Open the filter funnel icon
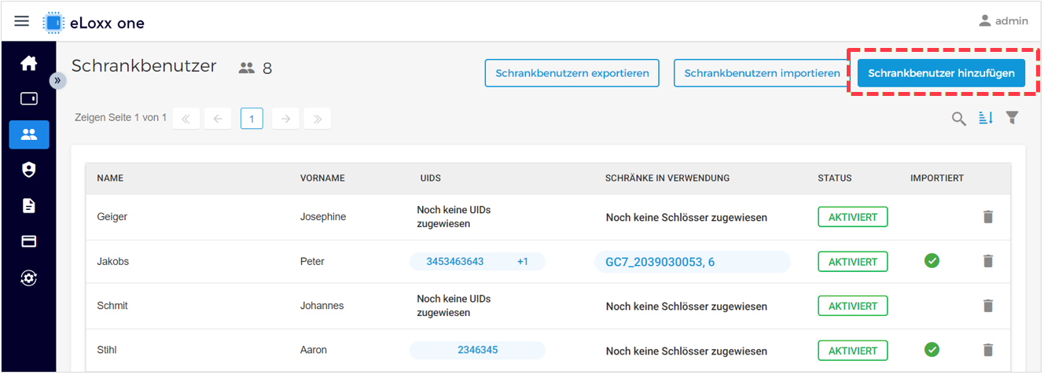 1013,118
